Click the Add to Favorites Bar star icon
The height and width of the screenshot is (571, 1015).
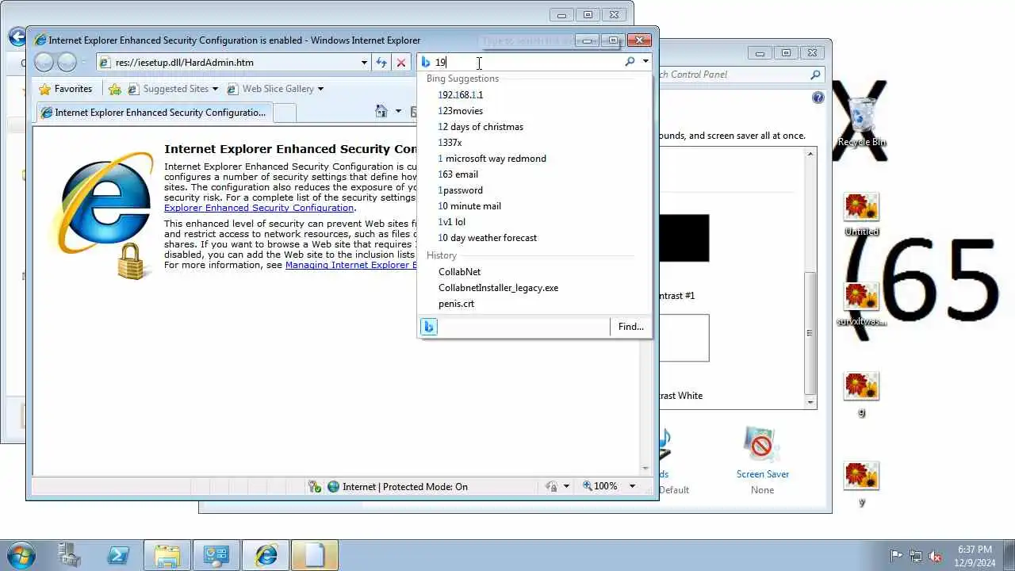click(115, 89)
